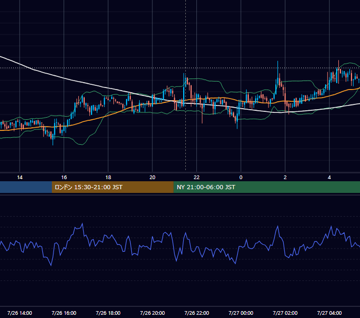Select the NY 21:00-06:00 JST session bar

pos(266,187)
